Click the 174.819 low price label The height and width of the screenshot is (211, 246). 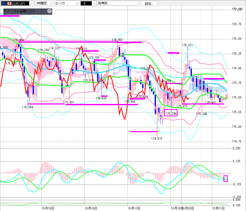tap(157, 138)
